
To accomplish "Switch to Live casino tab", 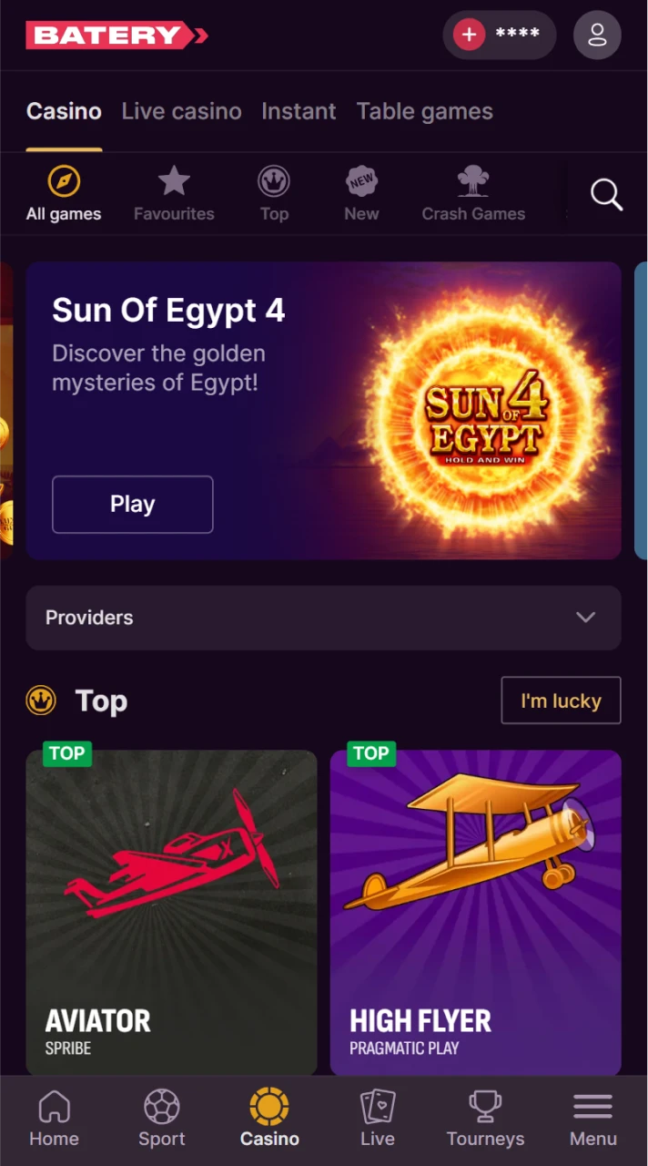I will point(182,111).
